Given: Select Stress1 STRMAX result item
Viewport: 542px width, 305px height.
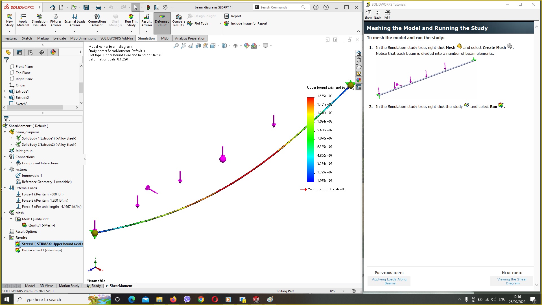Looking at the screenshot, I should [53, 244].
